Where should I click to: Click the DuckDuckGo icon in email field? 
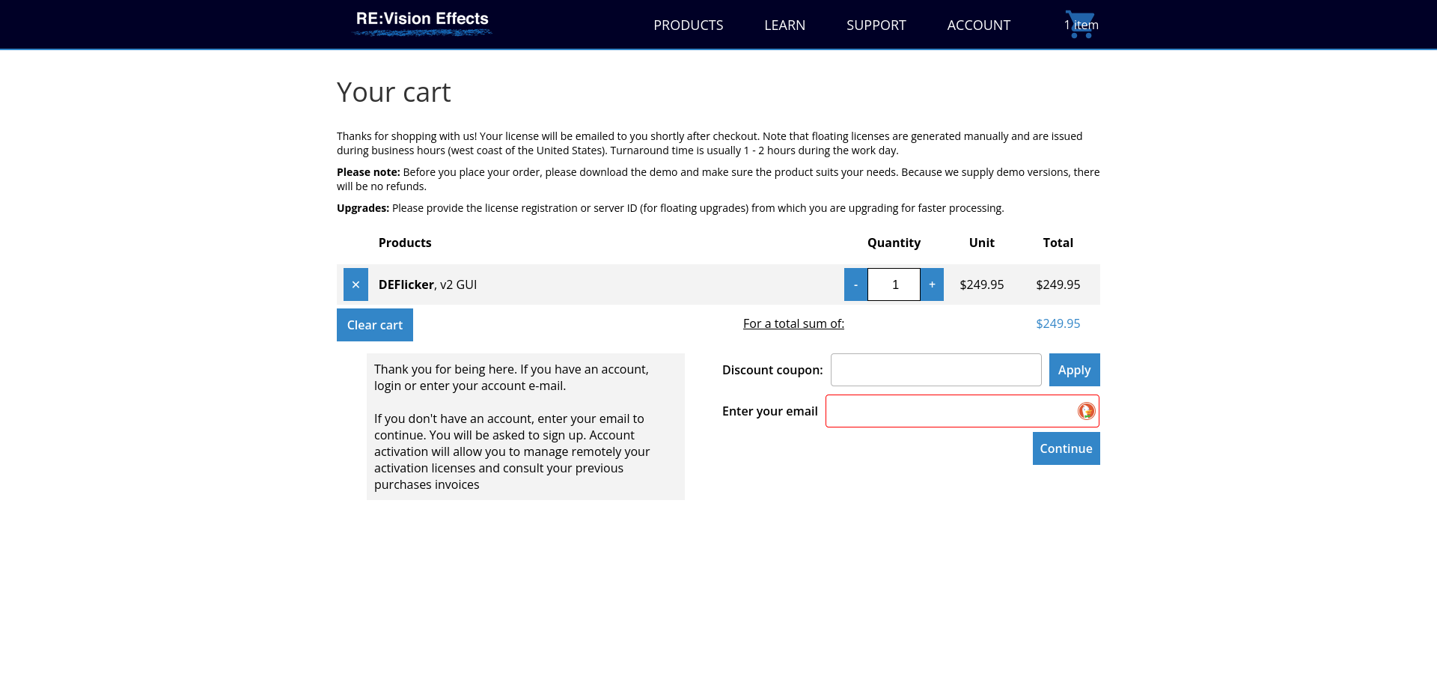pos(1086,411)
